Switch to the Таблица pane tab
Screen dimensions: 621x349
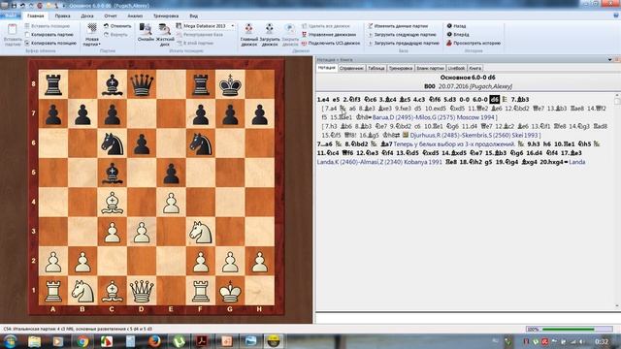(376, 68)
